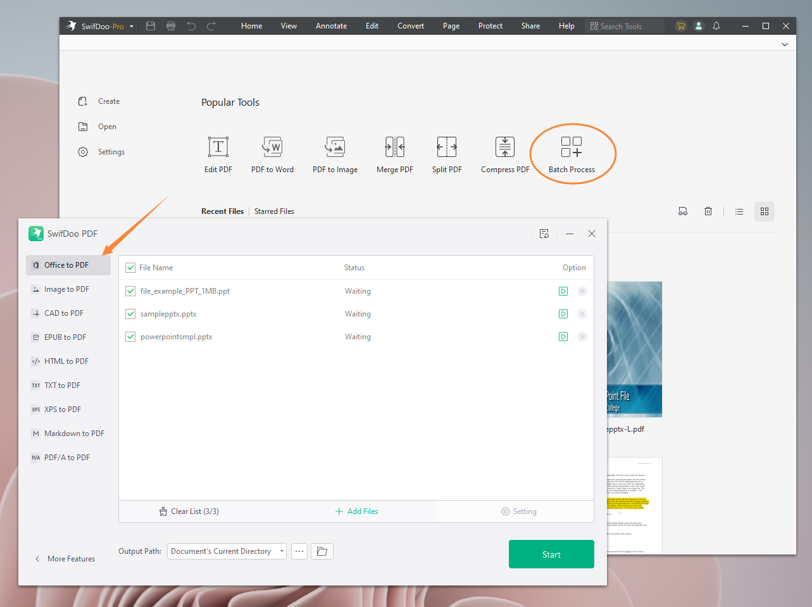Uncheck file_example_PPT_1MB.ppt checkbox
The image size is (812, 607).
click(130, 291)
